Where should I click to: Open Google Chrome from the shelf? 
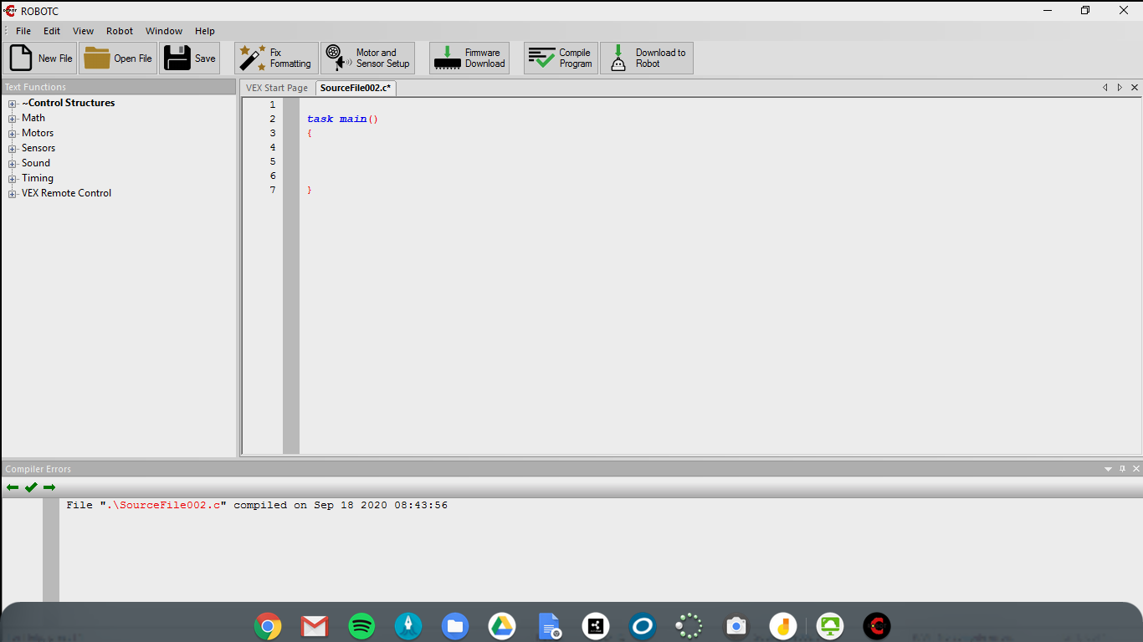point(268,625)
